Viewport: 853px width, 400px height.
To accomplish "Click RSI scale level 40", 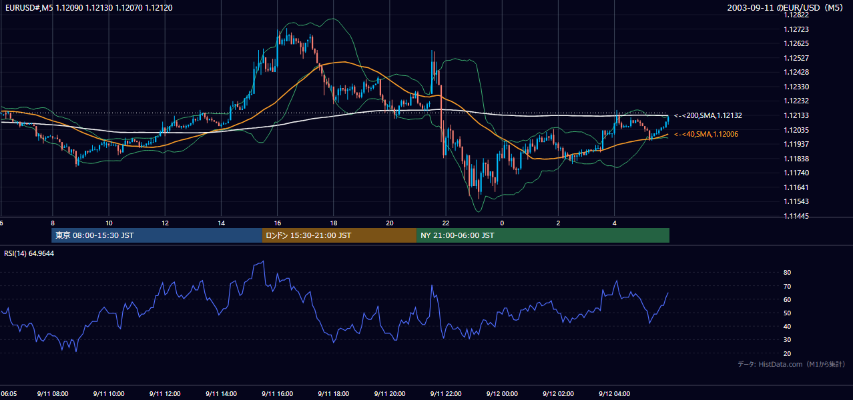I will [x=787, y=327].
